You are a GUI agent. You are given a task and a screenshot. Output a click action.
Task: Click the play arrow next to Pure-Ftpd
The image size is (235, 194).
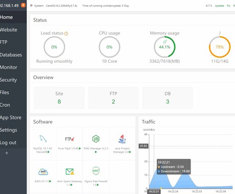pyautogui.click(x=80, y=149)
